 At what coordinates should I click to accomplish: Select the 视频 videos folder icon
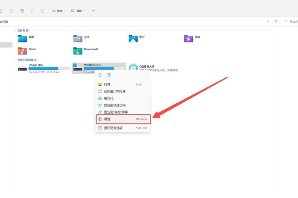(188, 39)
